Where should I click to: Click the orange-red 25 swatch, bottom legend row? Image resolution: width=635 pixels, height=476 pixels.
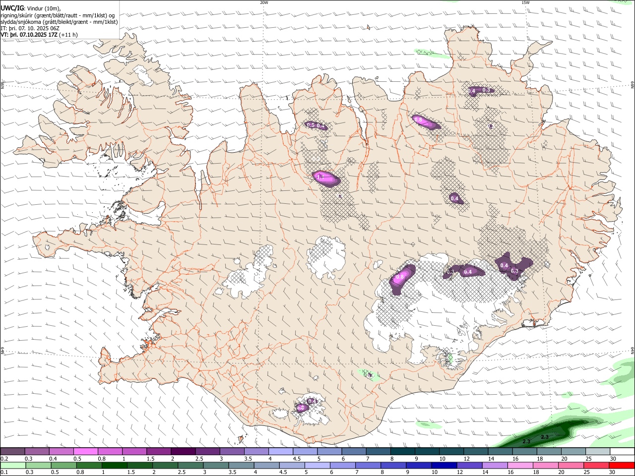click(x=597, y=466)
